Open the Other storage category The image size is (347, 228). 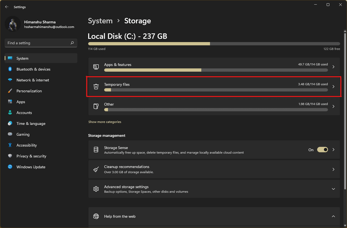[214, 106]
